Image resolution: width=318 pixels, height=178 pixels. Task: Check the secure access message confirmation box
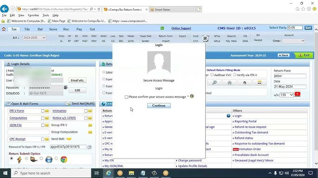[127, 97]
